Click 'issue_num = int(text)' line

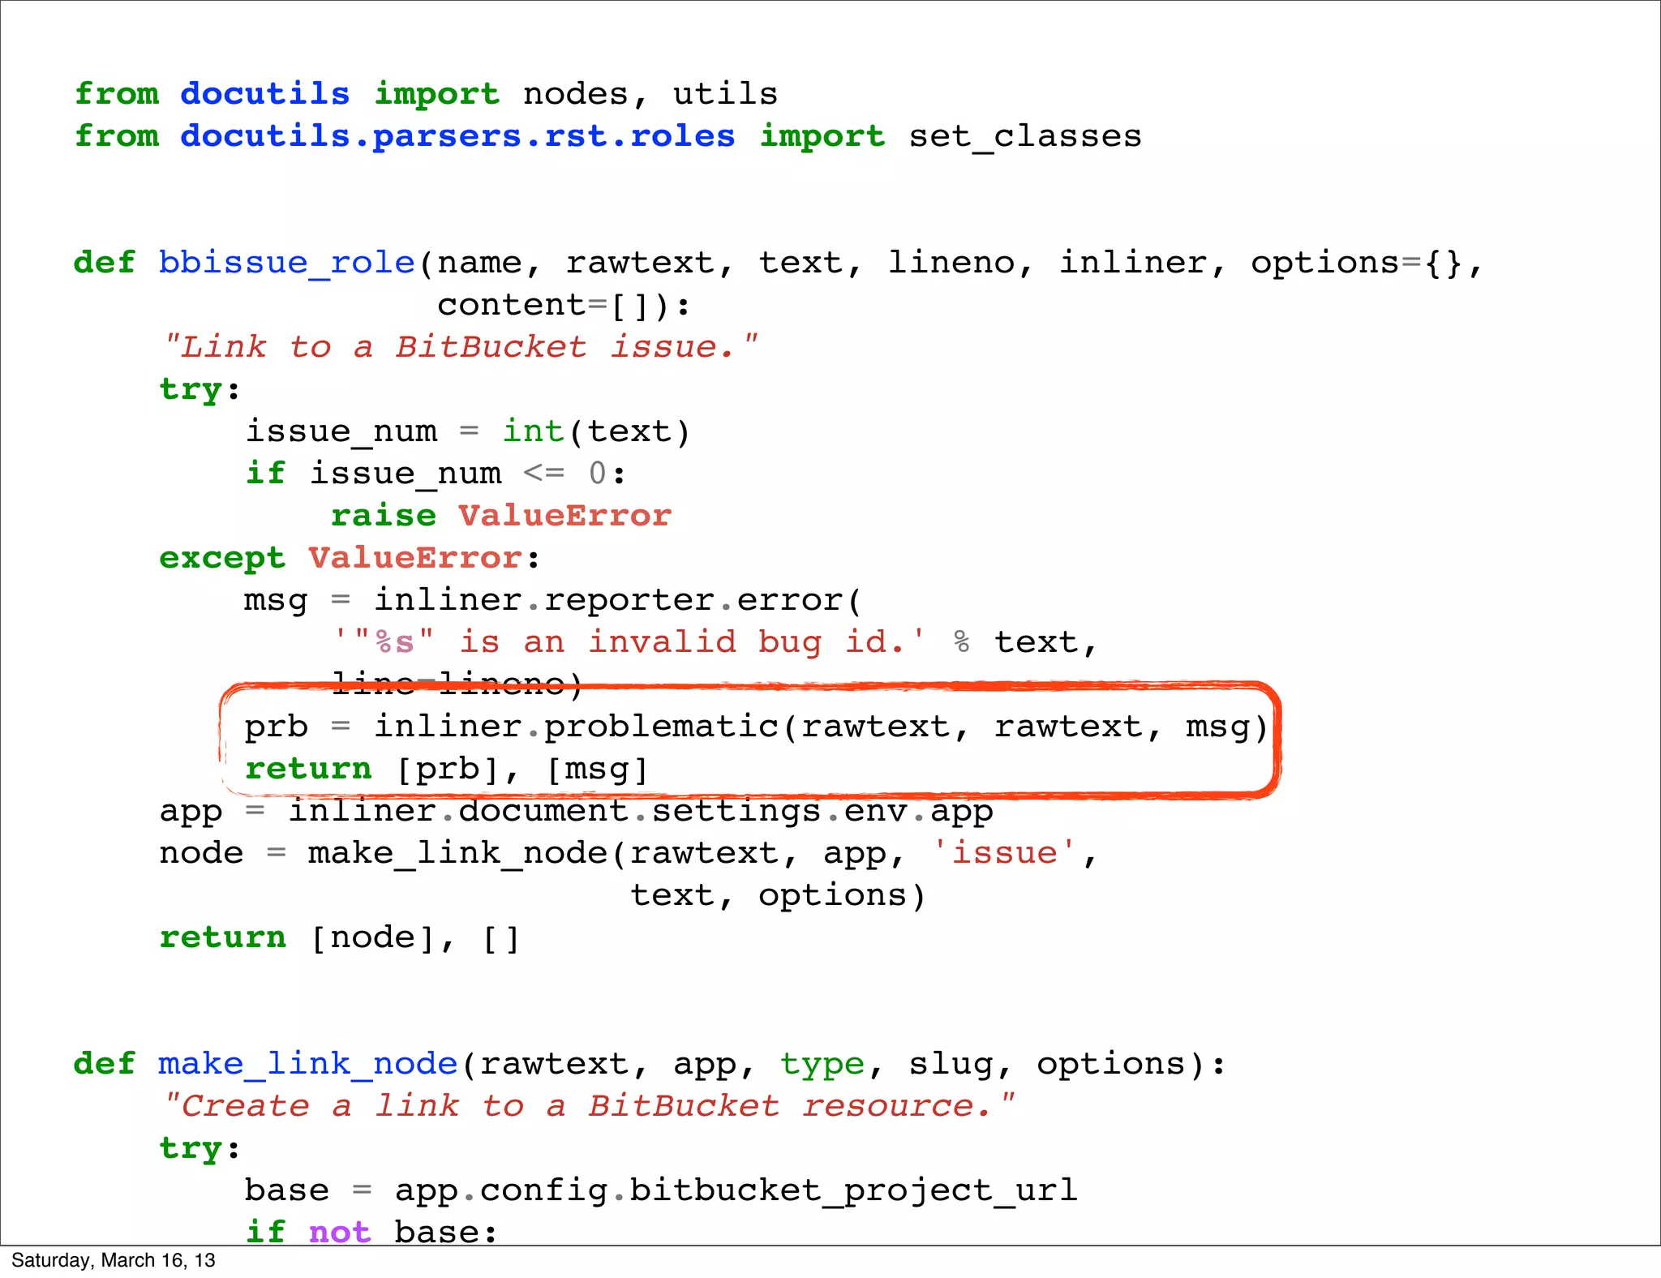coord(468,431)
